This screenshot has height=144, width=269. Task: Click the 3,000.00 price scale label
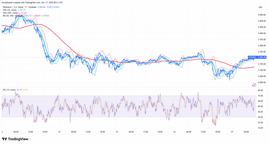pyautogui.click(x=262, y=82)
